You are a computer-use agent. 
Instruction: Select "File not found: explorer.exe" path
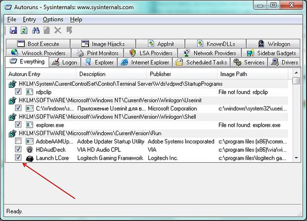click(250, 125)
